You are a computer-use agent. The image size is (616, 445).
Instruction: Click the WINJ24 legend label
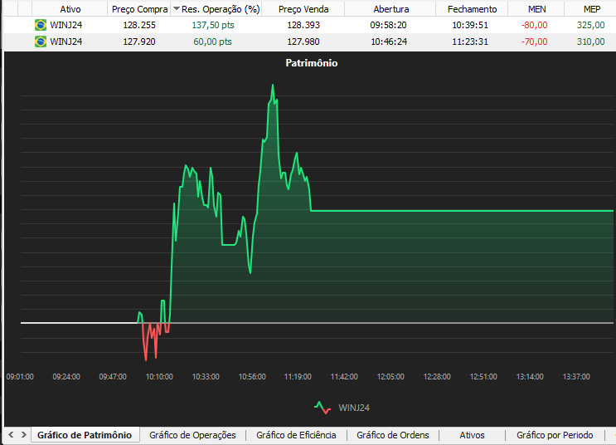click(354, 408)
